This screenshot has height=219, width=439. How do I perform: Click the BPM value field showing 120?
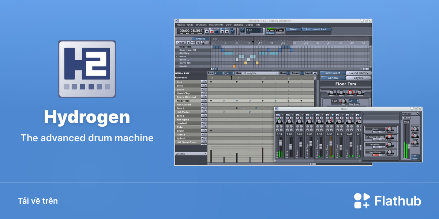coord(253,31)
